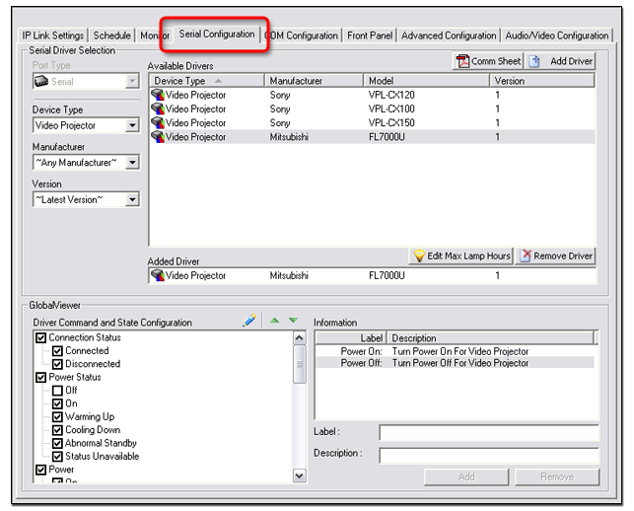The image size is (634, 511).
Task: Sort drivers by Version column header
Action: click(542, 81)
